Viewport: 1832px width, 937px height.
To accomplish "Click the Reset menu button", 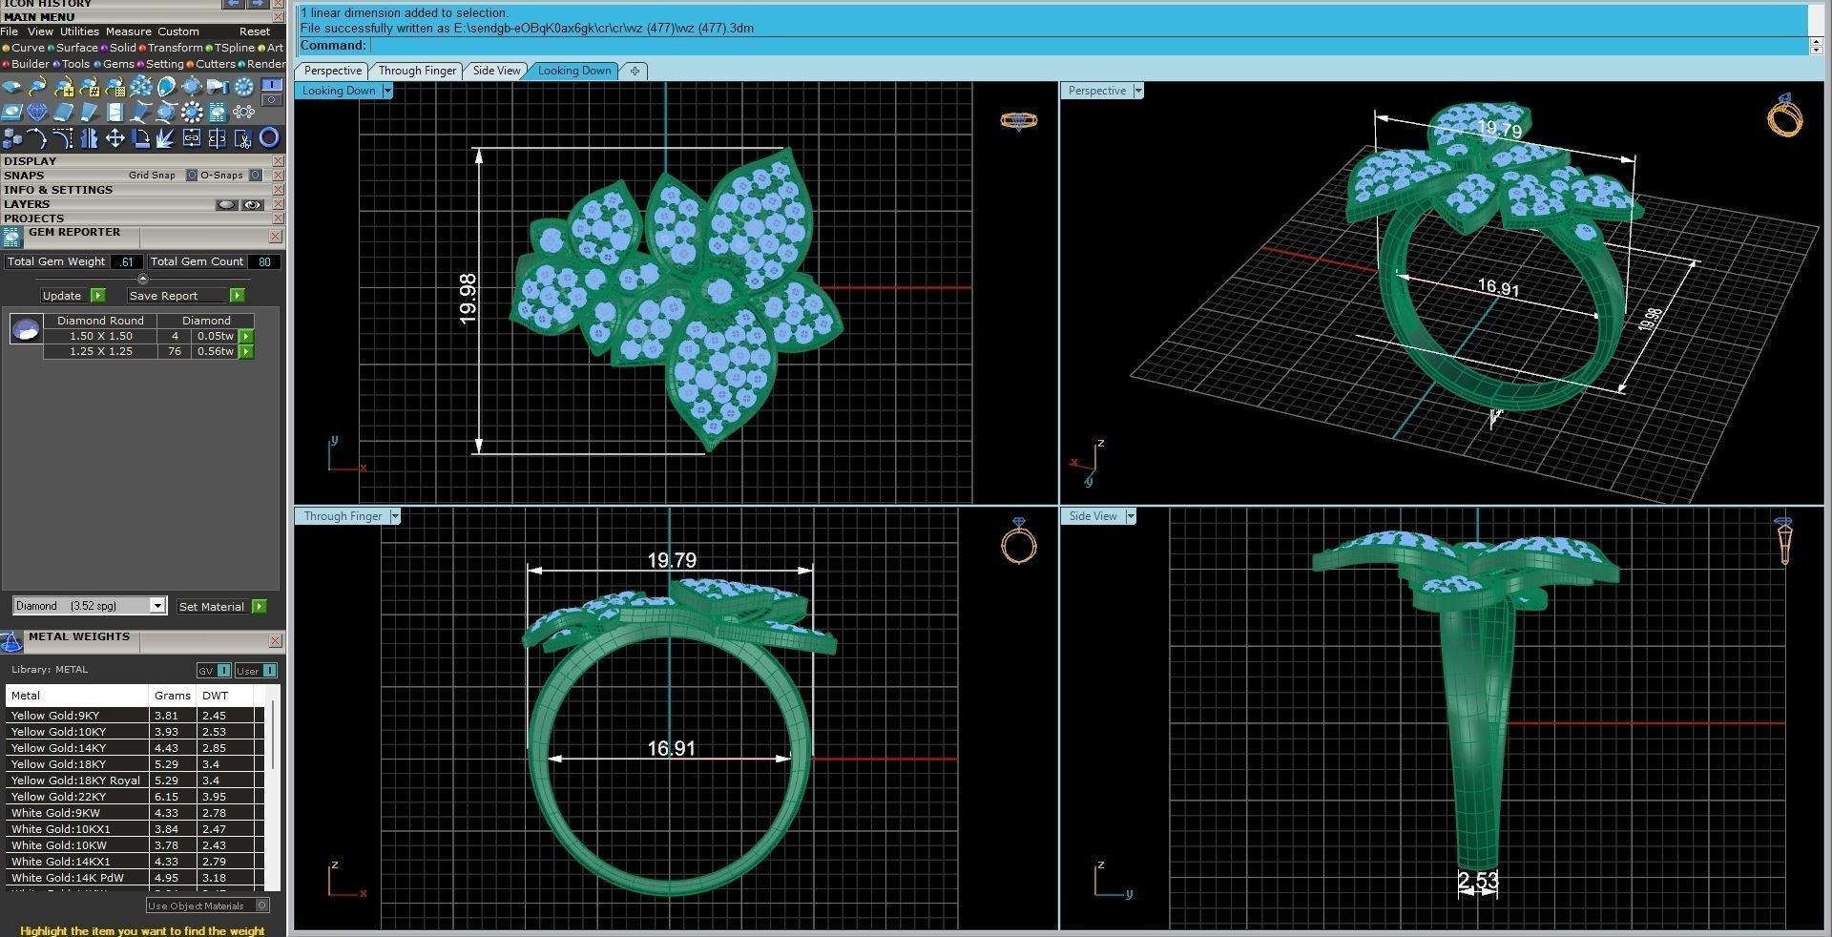I will (x=255, y=31).
